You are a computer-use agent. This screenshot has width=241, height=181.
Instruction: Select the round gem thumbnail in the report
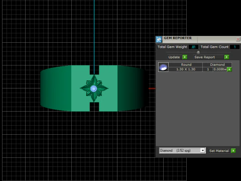(163, 67)
